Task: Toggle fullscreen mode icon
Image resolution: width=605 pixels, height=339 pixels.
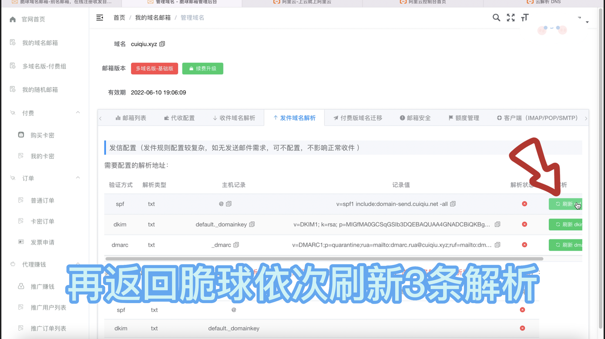Action: [x=510, y=17]
